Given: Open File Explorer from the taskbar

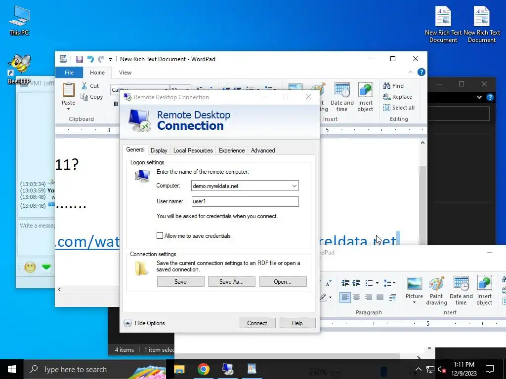Looking at the screenshot, I should (179, 369).
